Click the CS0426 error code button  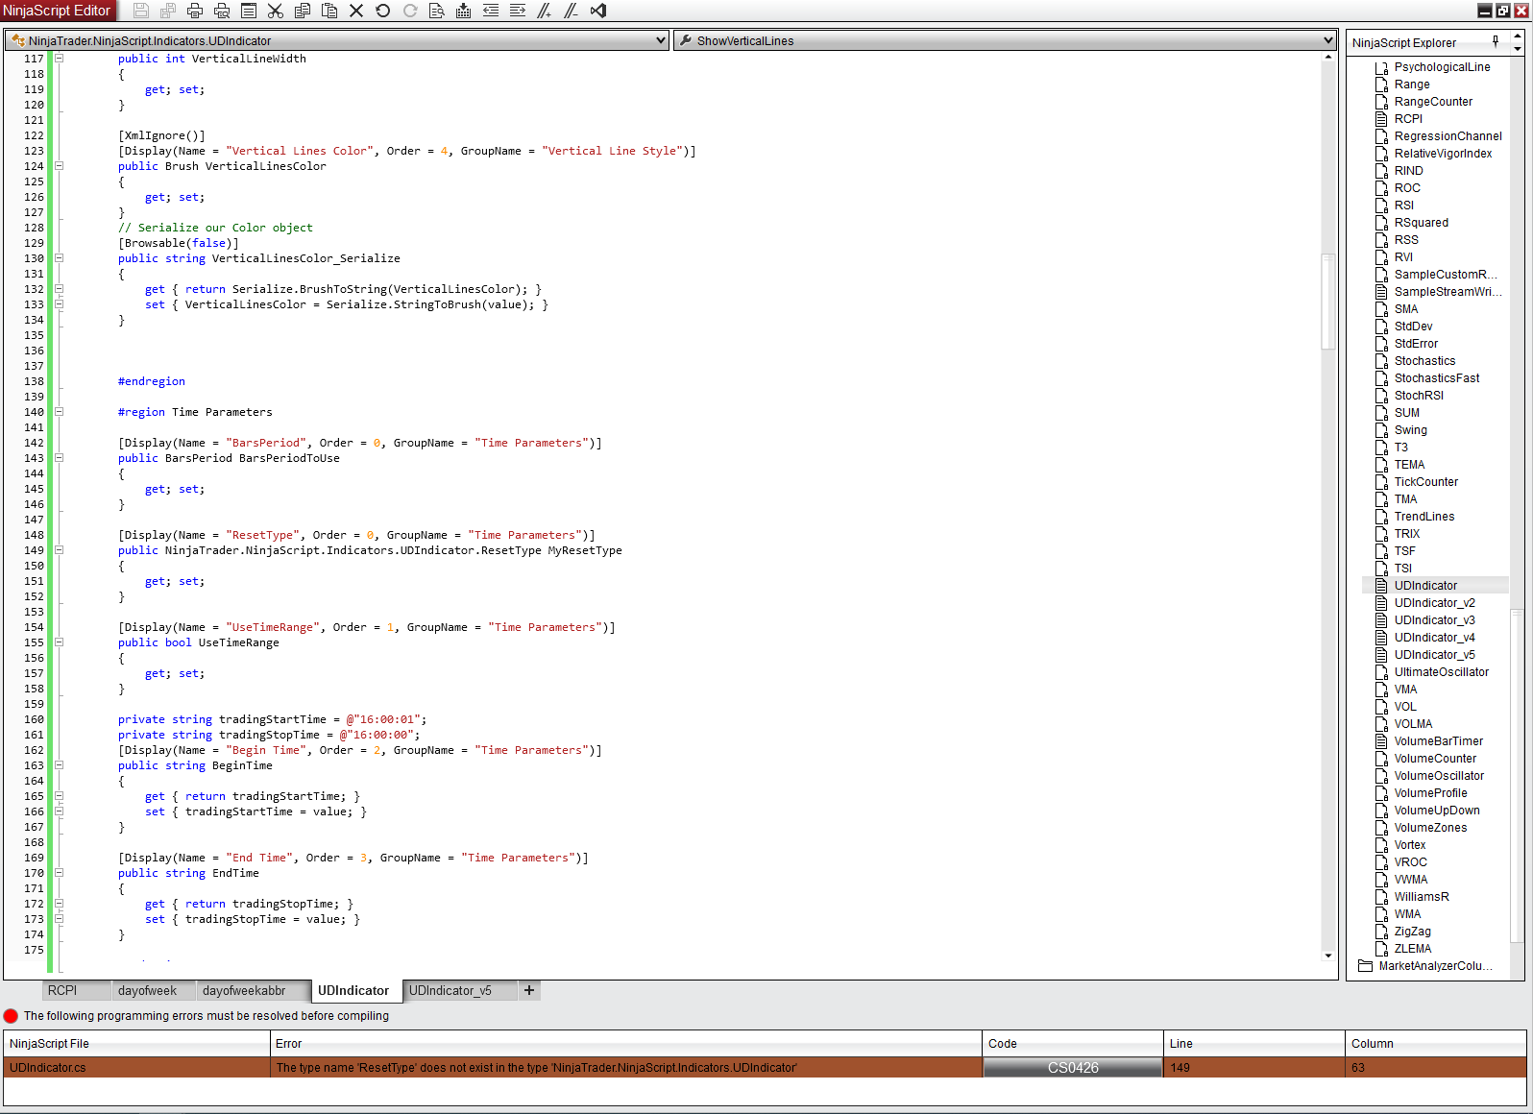(x=1073, y=1068)
